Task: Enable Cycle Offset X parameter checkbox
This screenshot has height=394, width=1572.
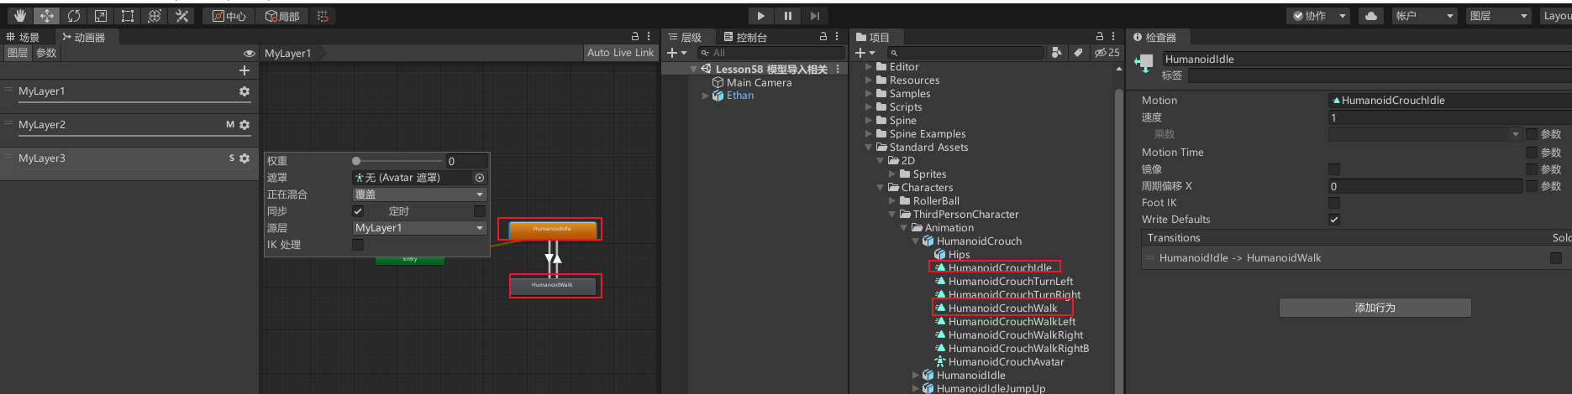Action: [1532, 186]
